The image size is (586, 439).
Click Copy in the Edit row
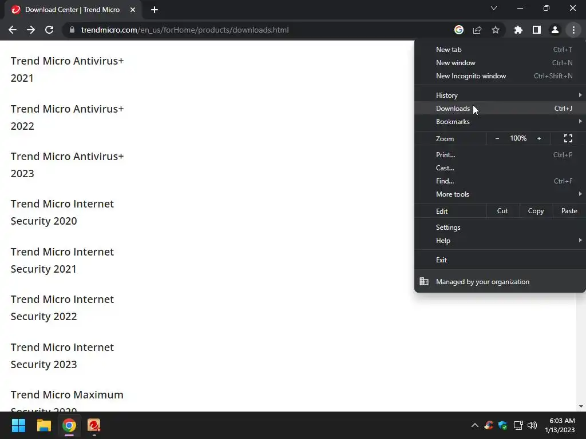(536, 211)
